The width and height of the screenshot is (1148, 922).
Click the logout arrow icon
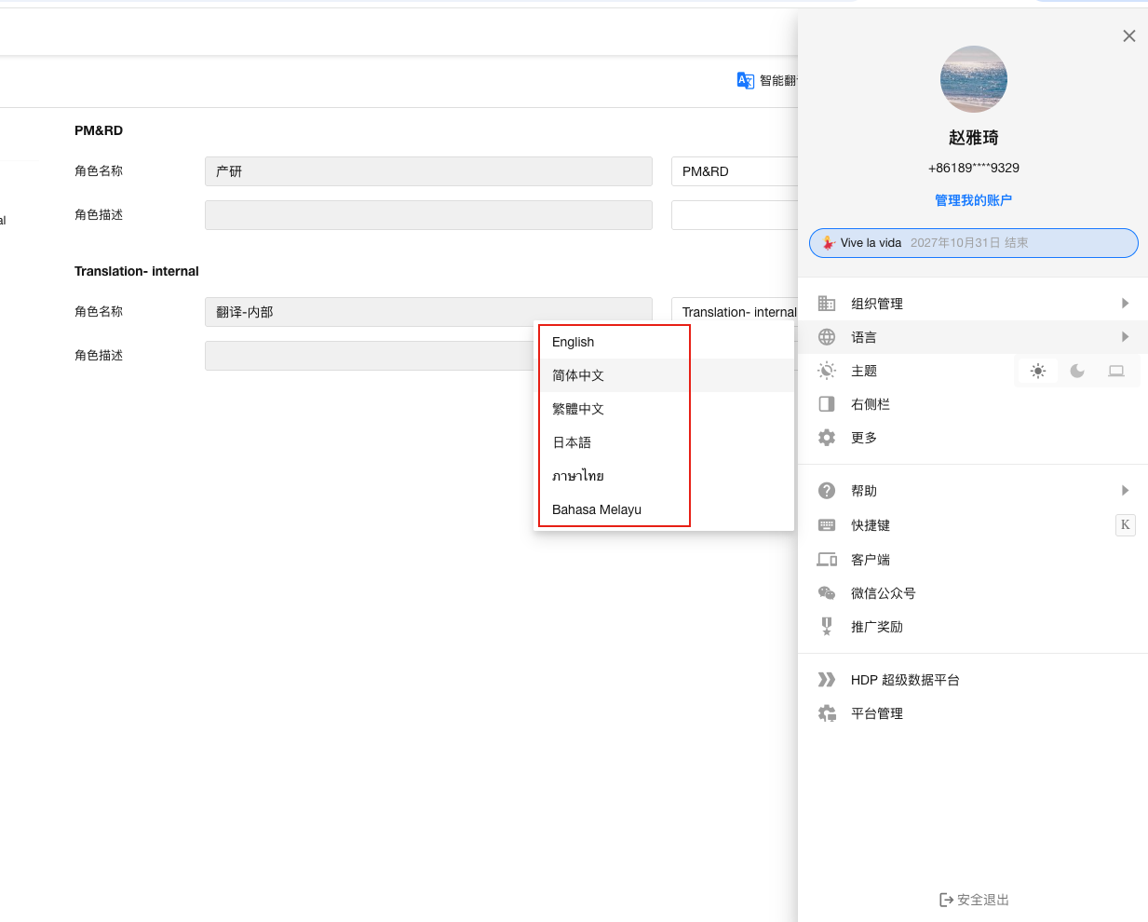point(946,900)
